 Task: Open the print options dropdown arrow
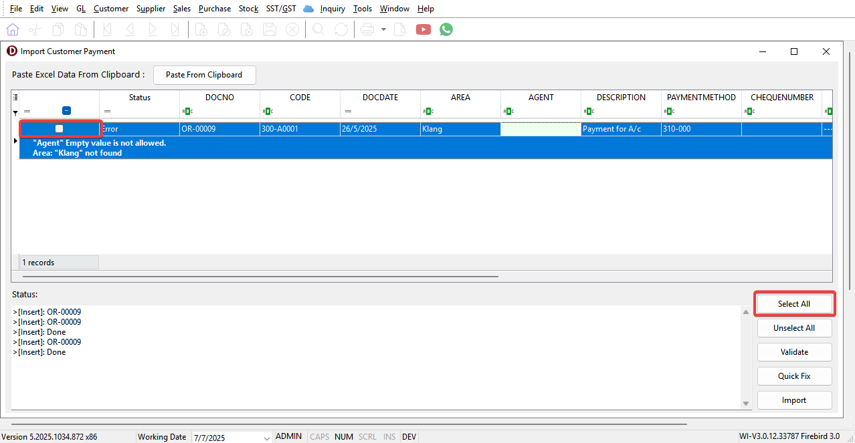pos(383,29)
